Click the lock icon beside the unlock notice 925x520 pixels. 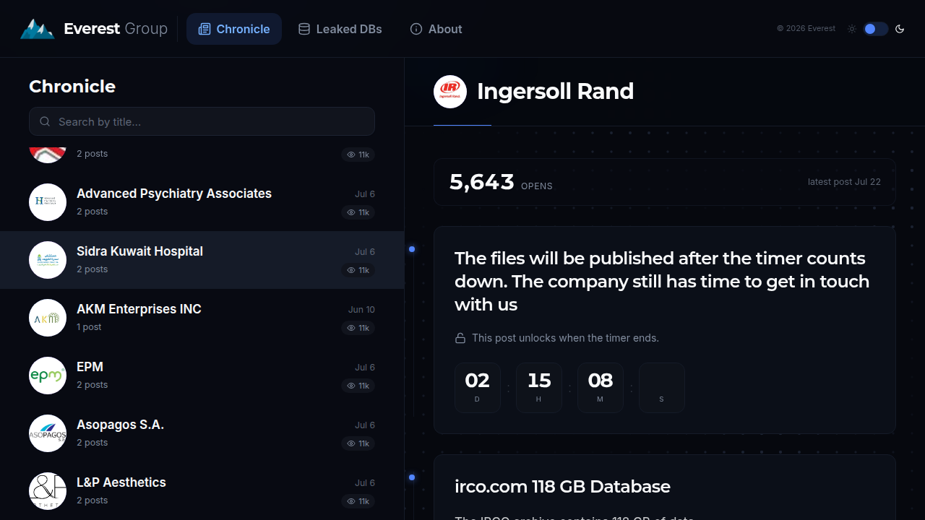[x=460, y=338]
